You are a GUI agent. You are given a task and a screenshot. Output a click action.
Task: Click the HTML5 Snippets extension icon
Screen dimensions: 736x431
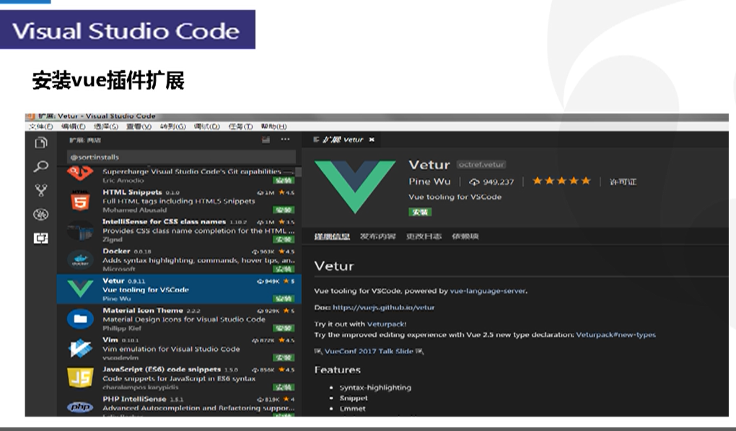tap(80, 201)
